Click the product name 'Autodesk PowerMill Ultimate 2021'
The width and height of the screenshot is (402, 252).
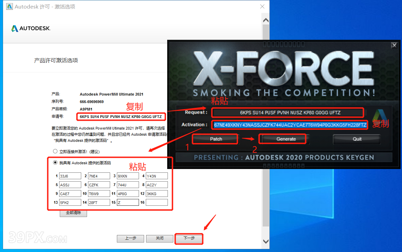click(111, 94)
